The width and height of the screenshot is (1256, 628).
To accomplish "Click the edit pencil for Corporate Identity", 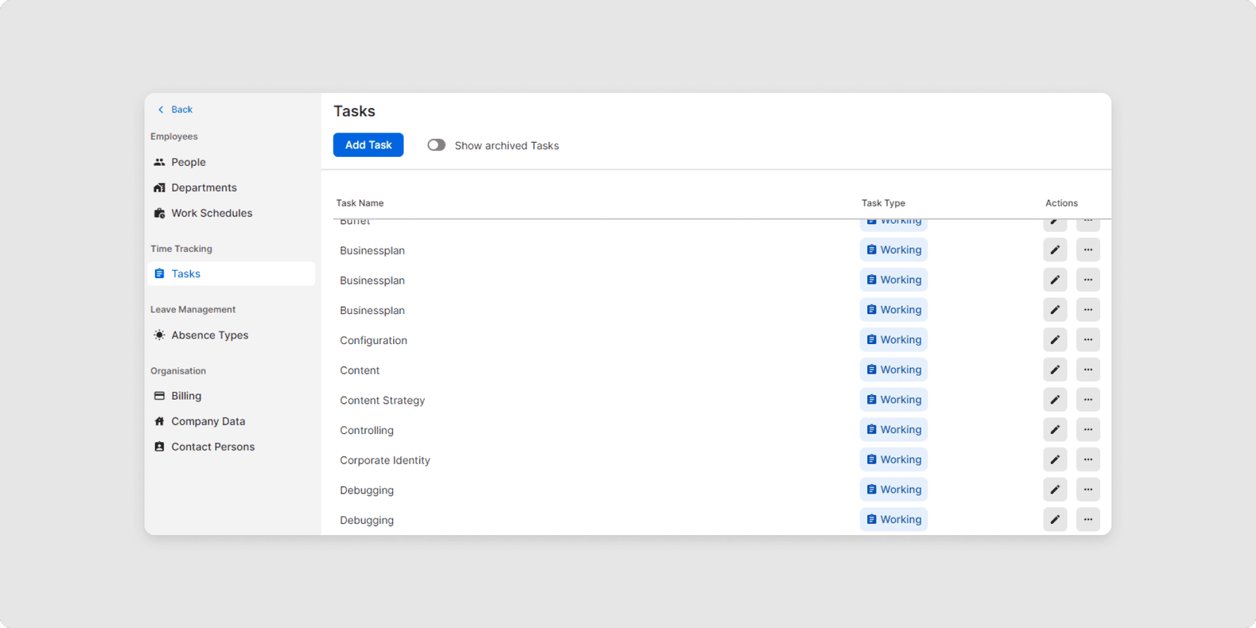I will [1055, 460].
